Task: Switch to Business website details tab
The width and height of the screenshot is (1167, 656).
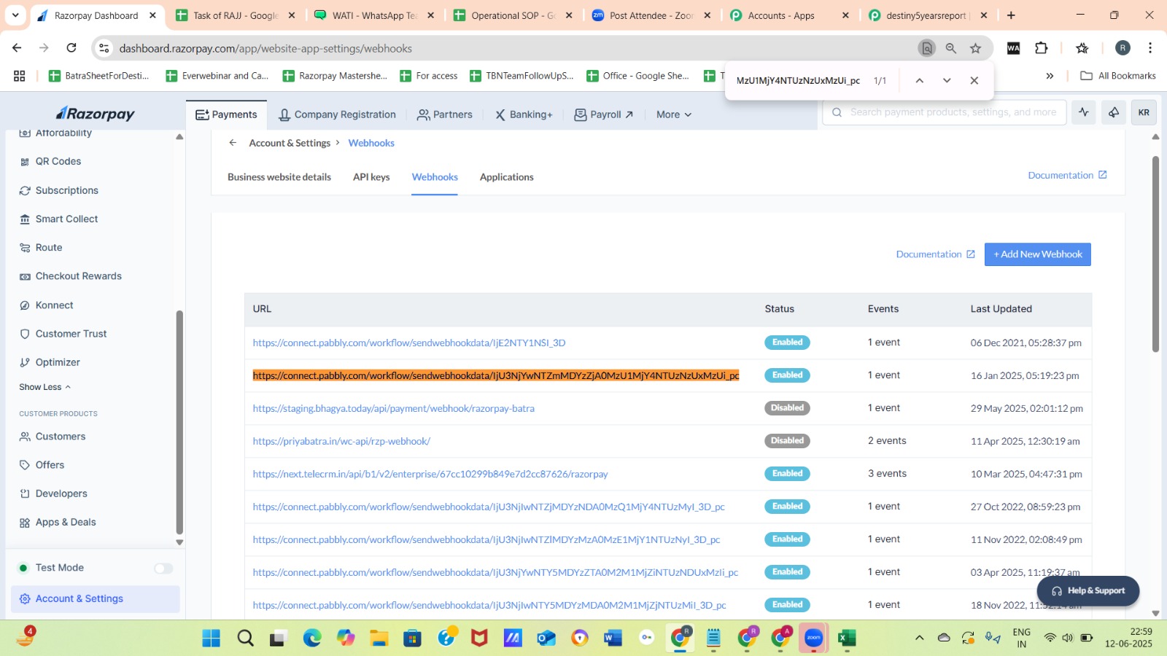Action: (279, 177)
